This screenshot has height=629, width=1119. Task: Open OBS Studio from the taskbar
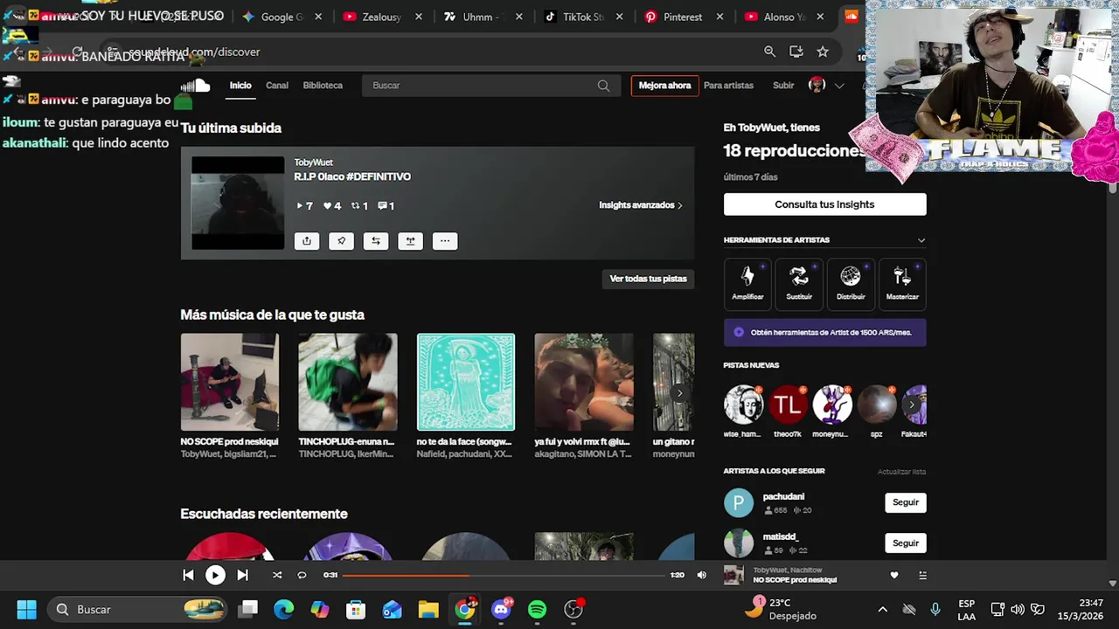click(x=573, y=609)
